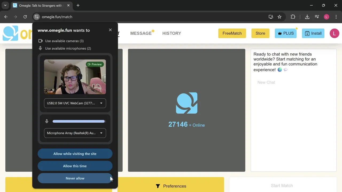Open the browser Downloads icon
Image resolution: width=342 pixels, height=192 pixels.
(x=307, y=17)
